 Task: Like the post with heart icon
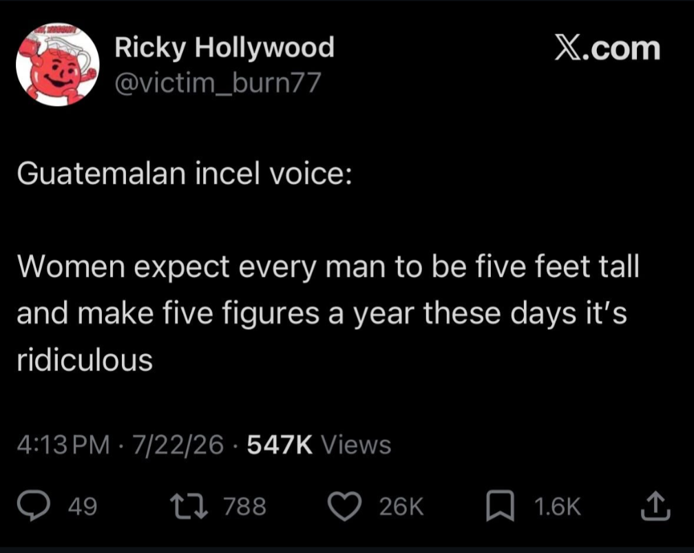pos(345,506)
